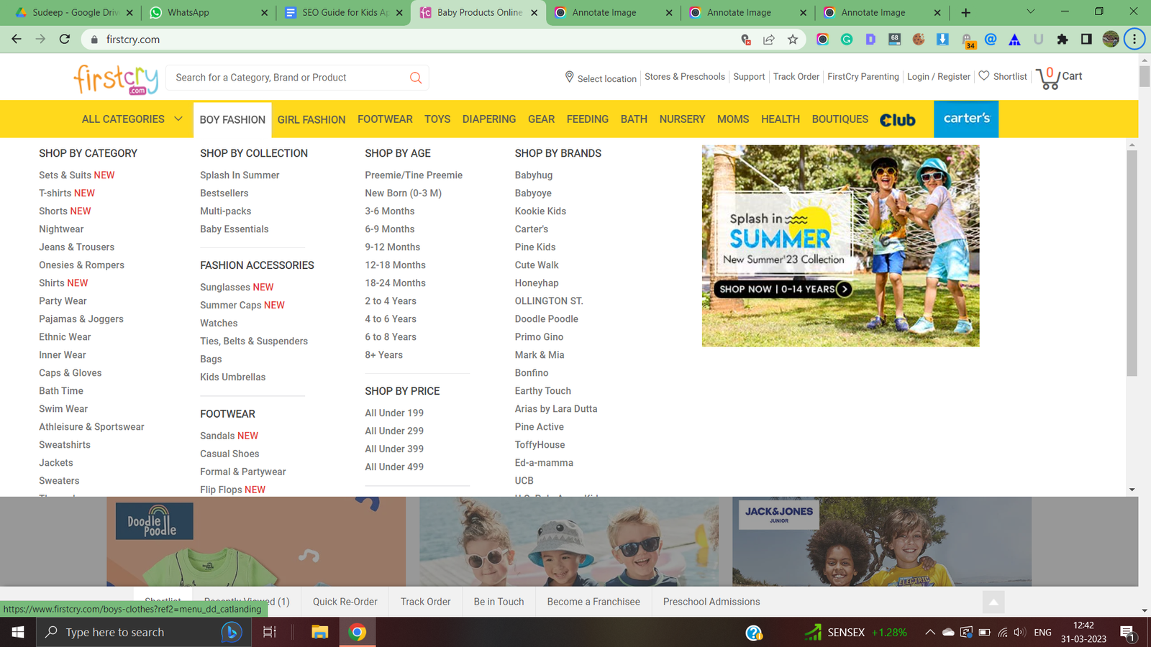
Task: Click Become a Franchisee button
Action: 593,602
